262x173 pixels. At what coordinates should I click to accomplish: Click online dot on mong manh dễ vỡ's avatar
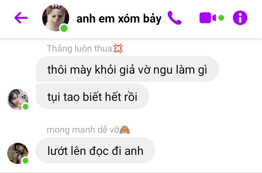(x=25, y=161)
